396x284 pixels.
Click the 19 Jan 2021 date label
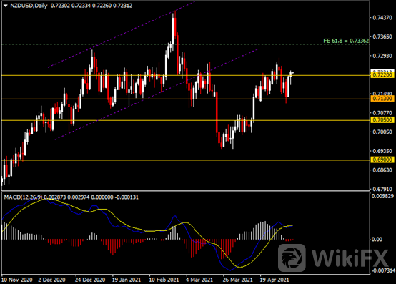[127, 280]
